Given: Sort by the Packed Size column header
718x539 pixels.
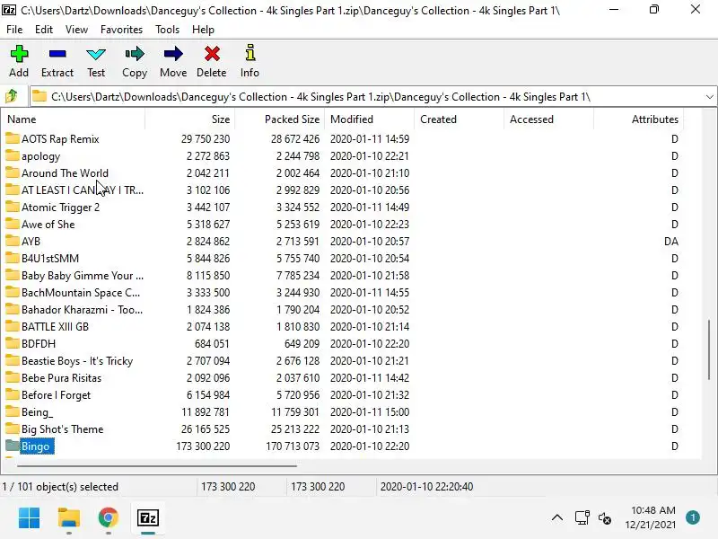Looking at the screenshot, I should (x=279, y=119).
